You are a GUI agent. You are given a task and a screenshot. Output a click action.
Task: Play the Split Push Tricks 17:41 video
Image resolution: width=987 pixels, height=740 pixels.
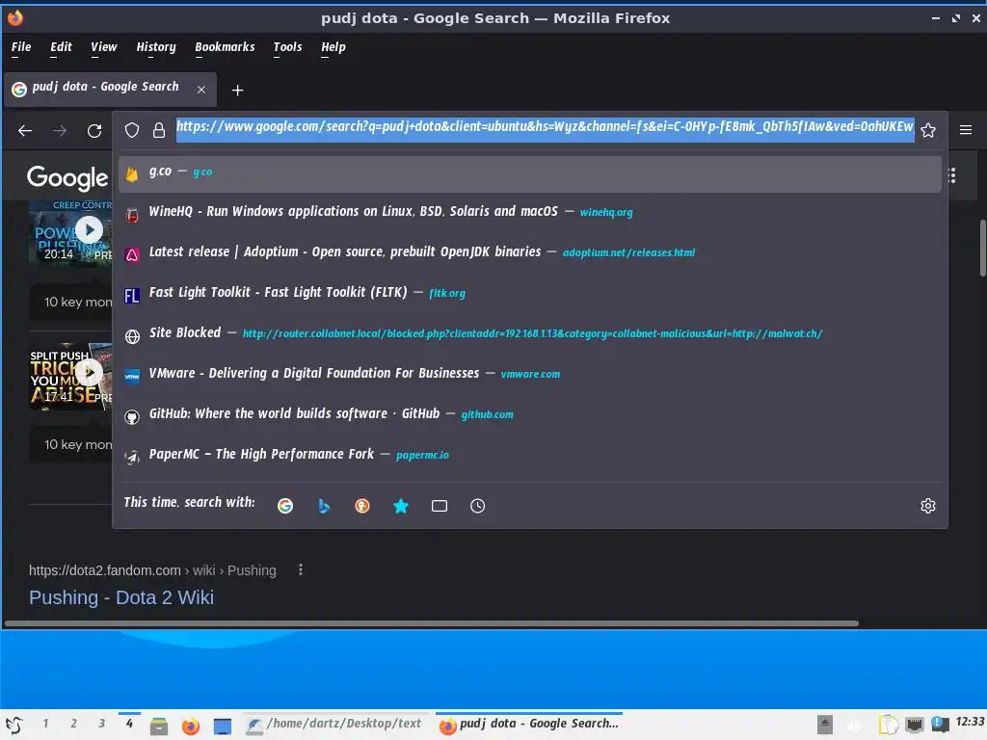point(90,373)
